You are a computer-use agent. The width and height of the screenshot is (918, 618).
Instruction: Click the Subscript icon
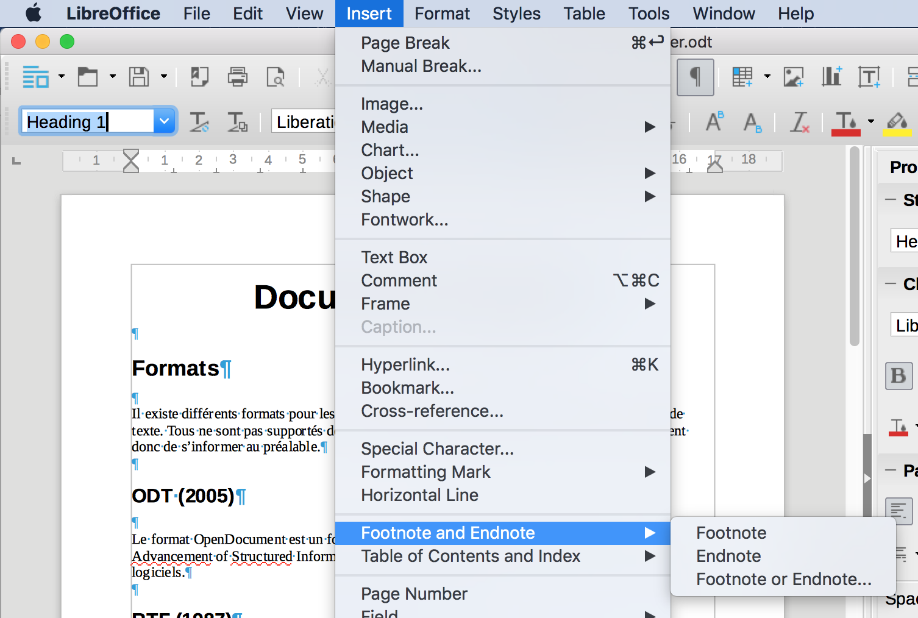[x=752, y=123]
